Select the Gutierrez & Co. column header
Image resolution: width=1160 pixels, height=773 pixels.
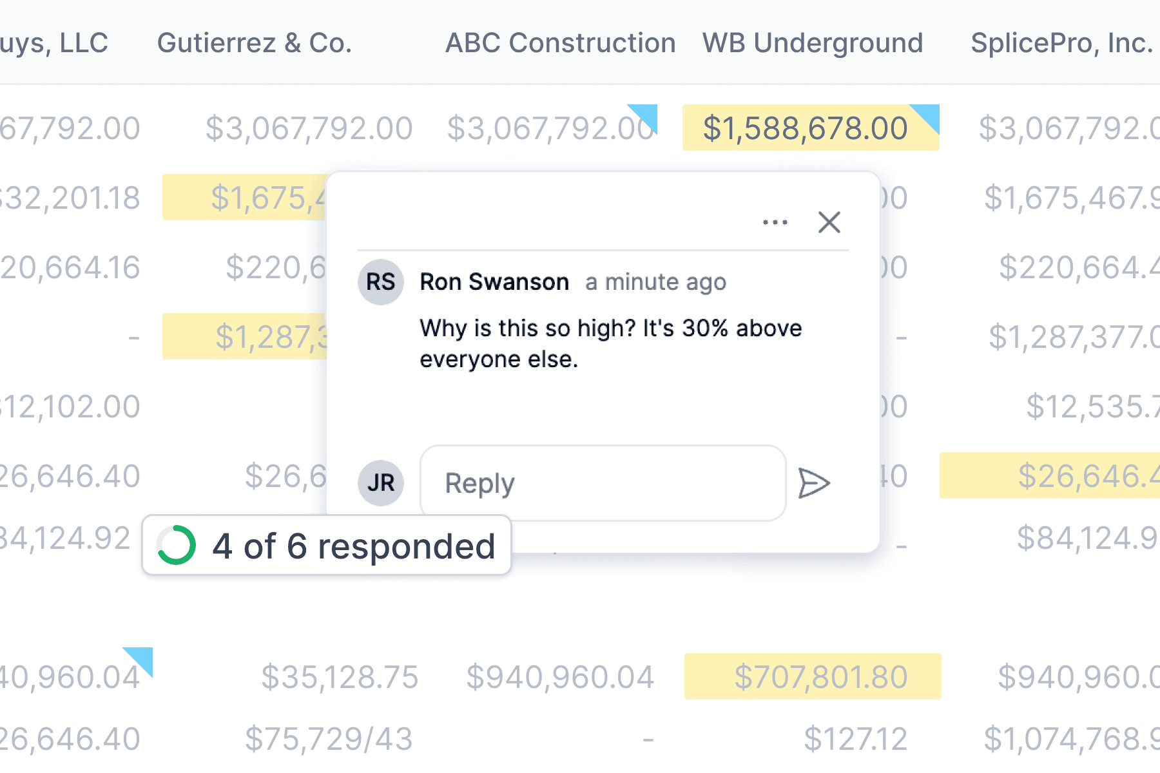(x=255, y=43)
